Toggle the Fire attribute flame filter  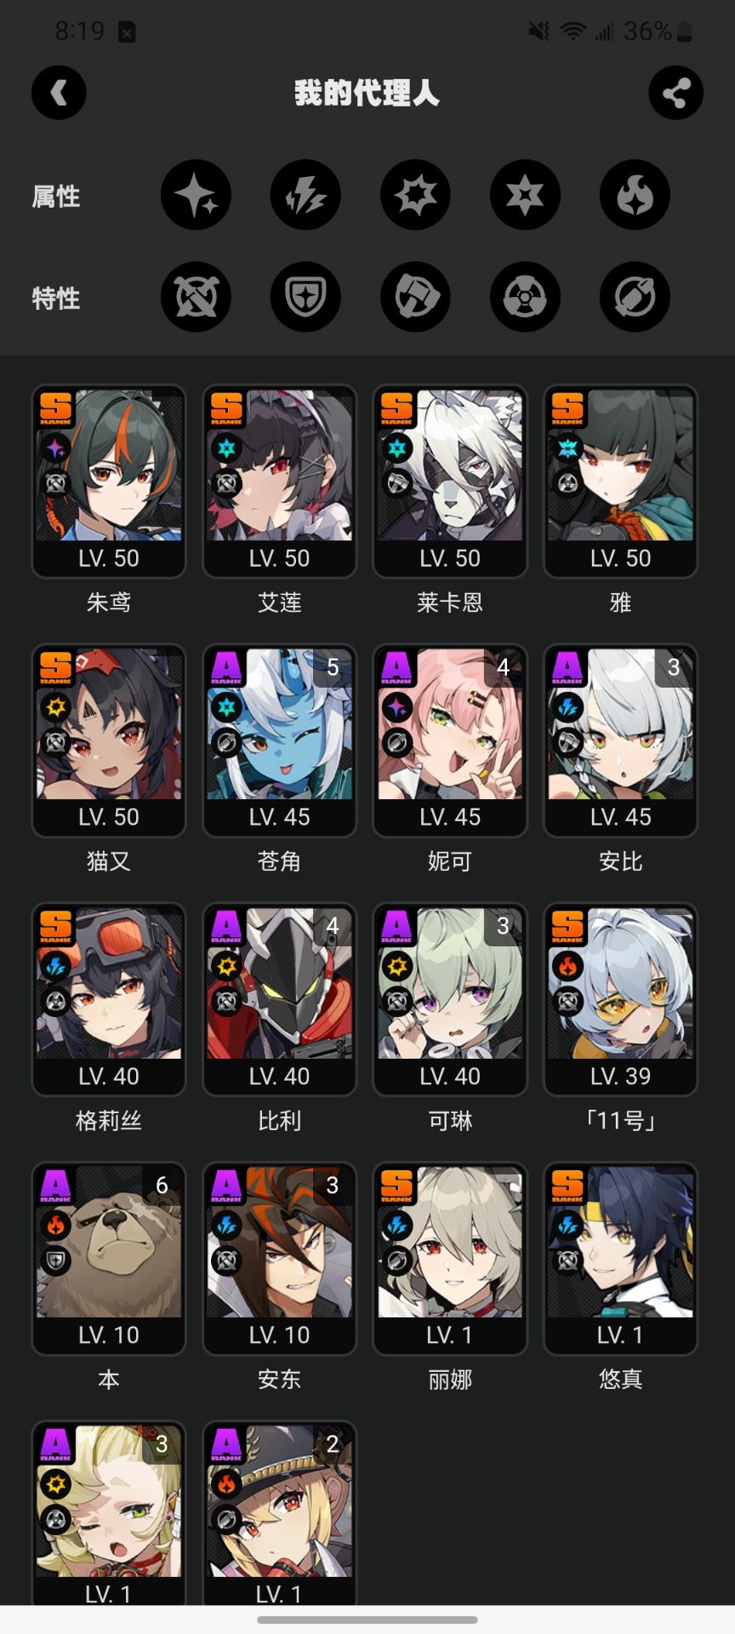(635, 195)
